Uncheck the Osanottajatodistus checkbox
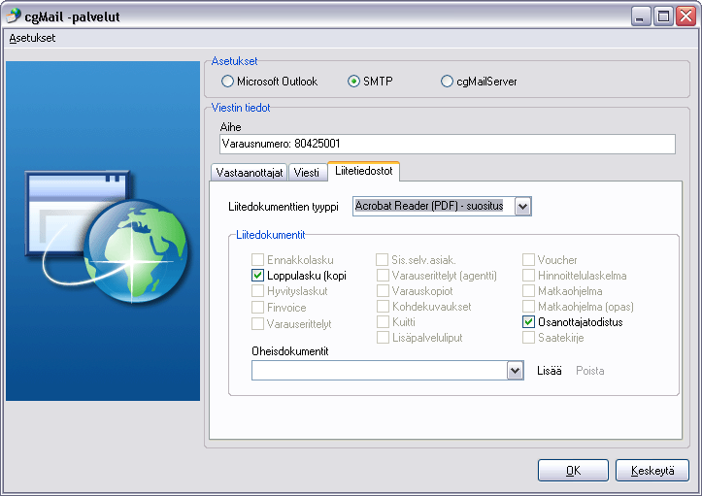The image size is (702, 496). click(x=528, y=322)
